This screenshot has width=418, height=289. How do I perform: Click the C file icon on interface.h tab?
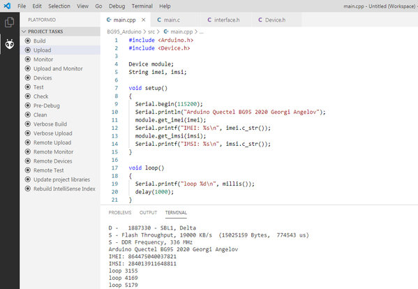pos(209,20)
